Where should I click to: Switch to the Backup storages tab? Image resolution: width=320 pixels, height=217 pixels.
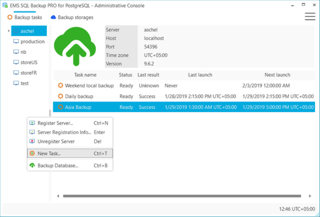coord(72,17)
